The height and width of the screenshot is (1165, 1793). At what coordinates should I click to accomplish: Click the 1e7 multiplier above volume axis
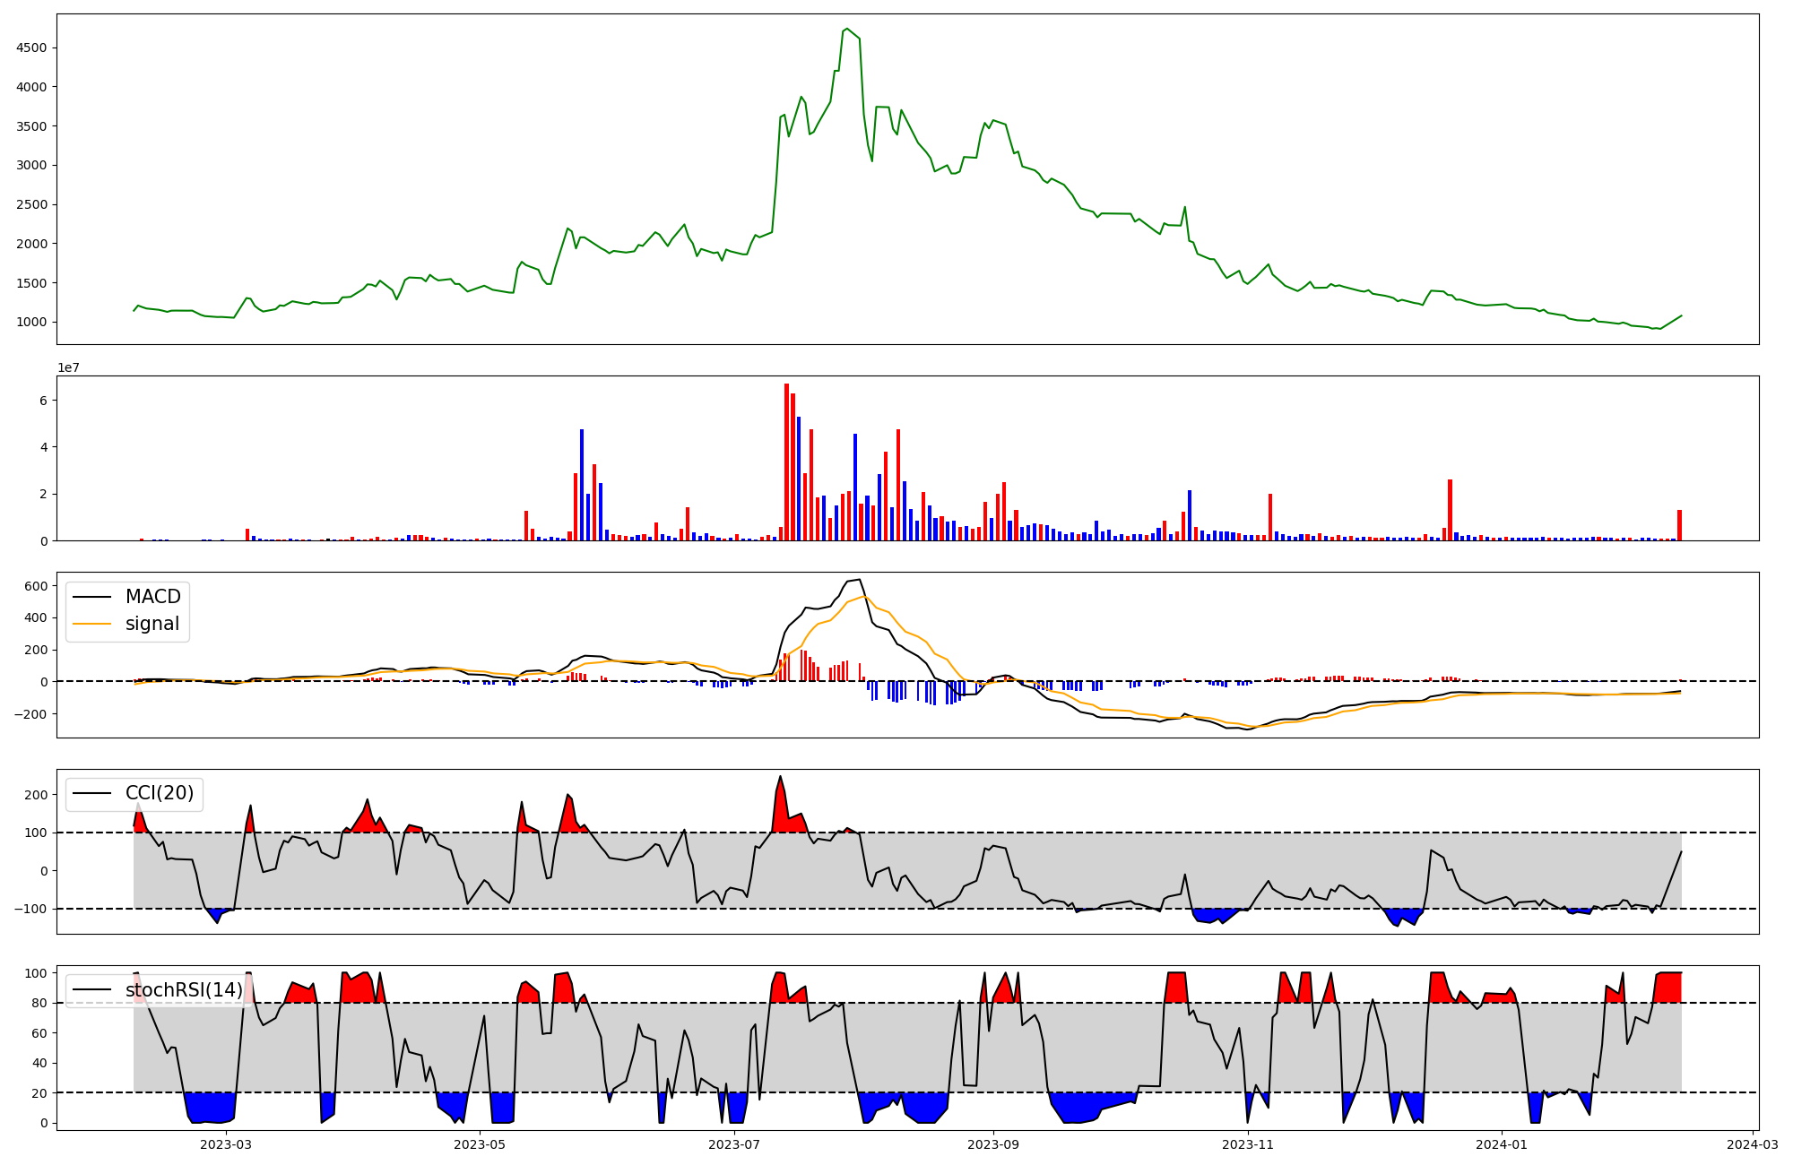coord(70,367)
